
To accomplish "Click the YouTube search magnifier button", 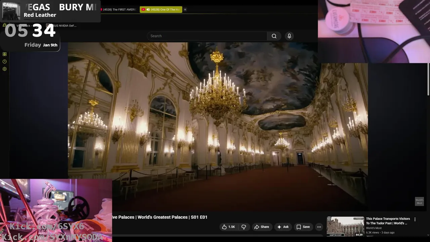I will 274,36.
